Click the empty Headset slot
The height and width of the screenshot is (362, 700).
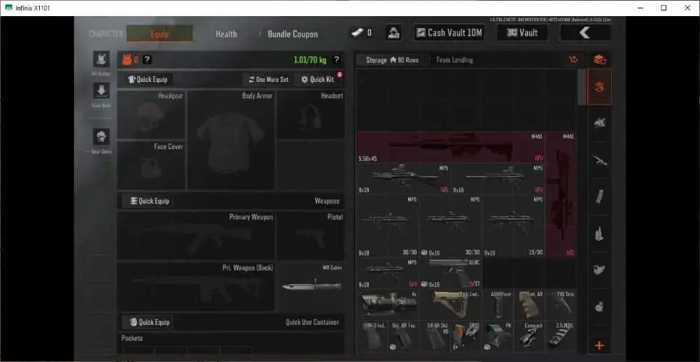pyautogui.click(x=310, y=115)
